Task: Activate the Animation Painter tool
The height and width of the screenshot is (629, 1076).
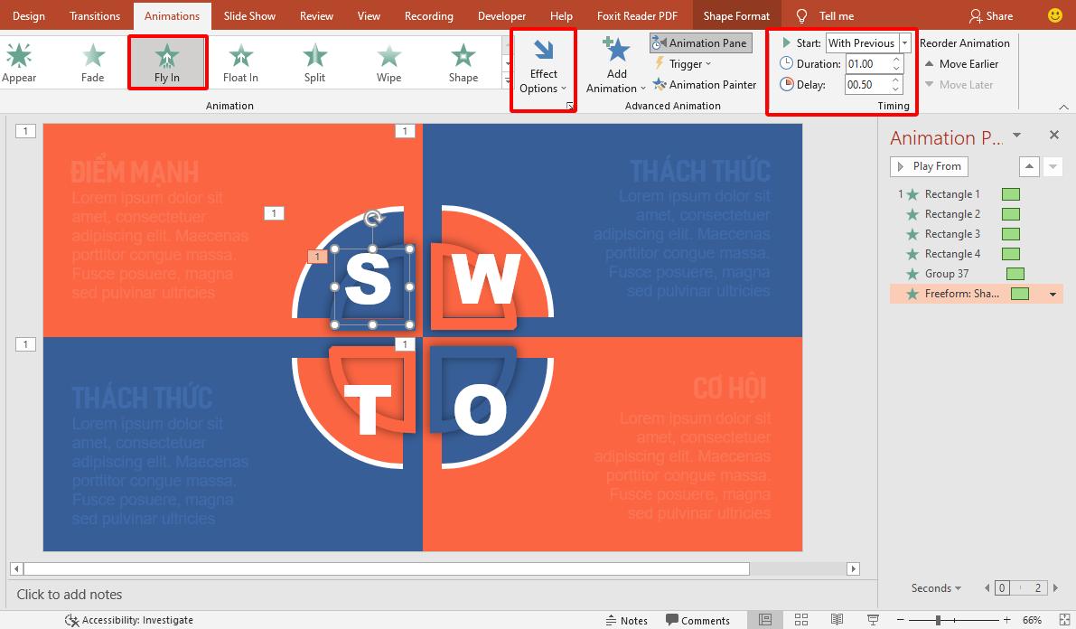Action: click(705, 84)
